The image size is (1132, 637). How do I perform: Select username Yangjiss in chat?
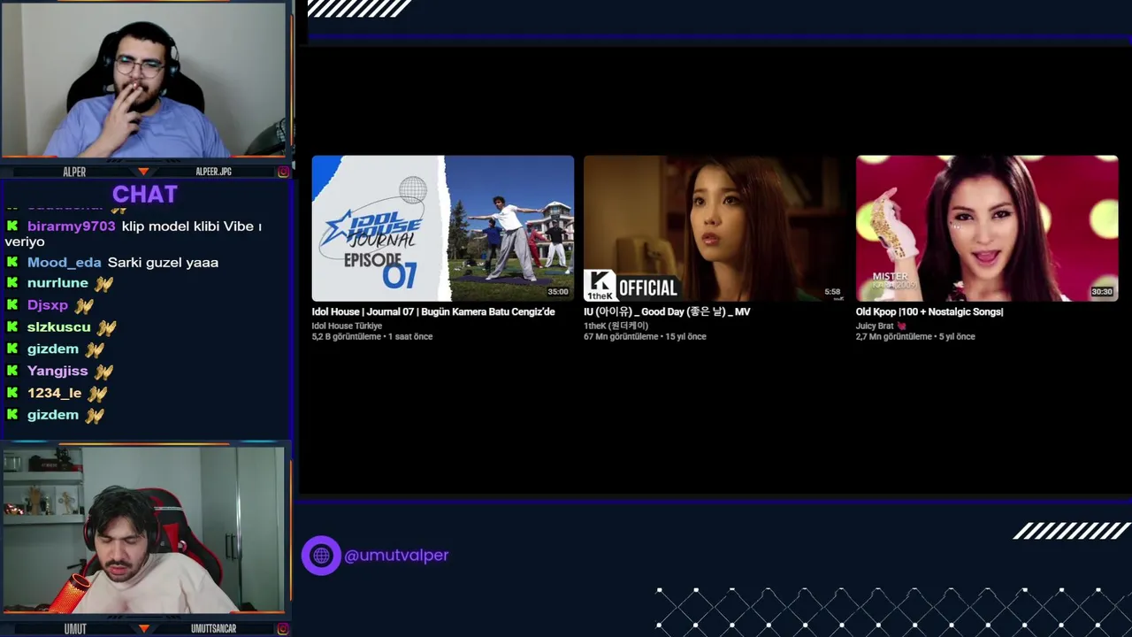point(57,371)
